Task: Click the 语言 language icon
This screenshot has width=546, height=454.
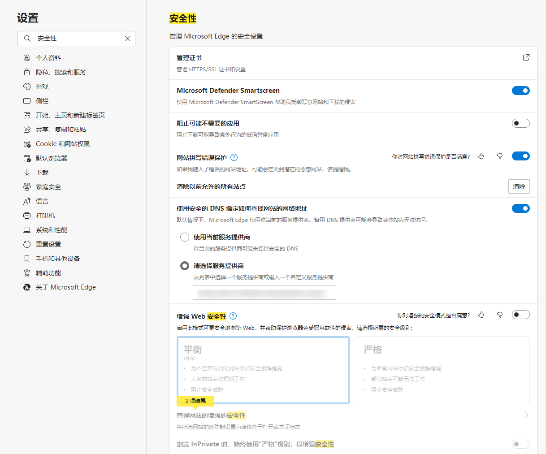Action: pos(27,201)
